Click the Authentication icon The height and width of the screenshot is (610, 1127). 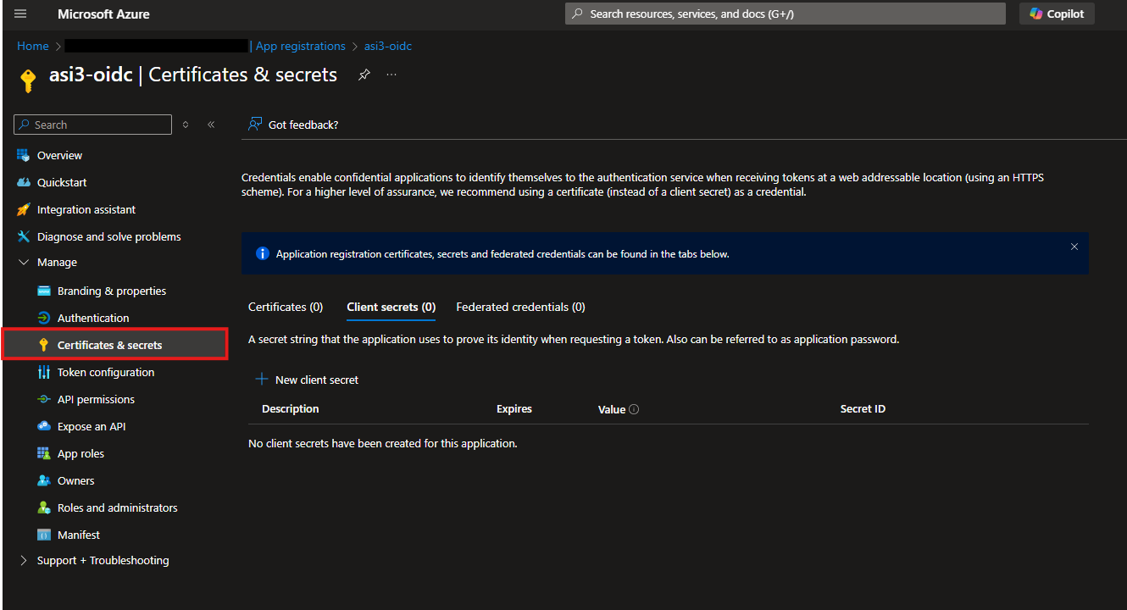click(x=44, y=318)
